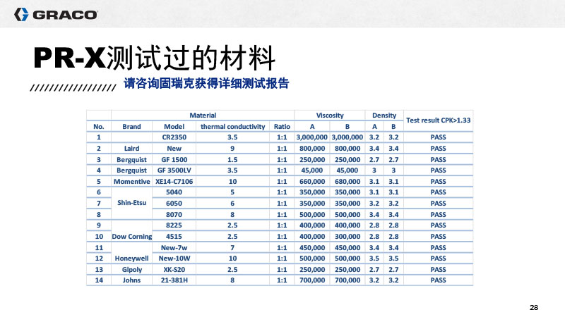
Task: Click model cell 8070
Action: 174,215
